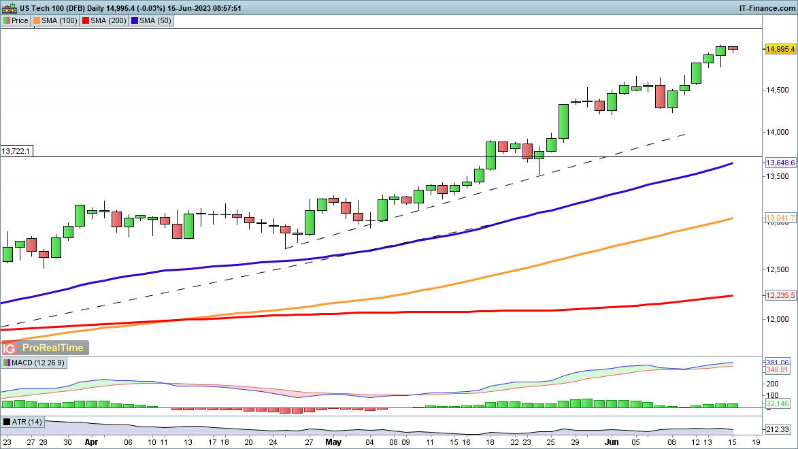Select the SMA (200) legend button
The image size is (798, 449).
coord(104,21)
